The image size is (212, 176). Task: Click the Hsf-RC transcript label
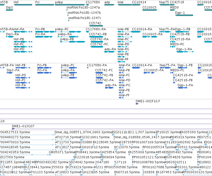pyautogui.click(x=19, y=44)
